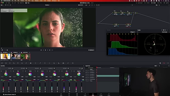Open the Info panel icon
Viewport: 170px width, 96px height.
pyautogui.click(x=168, y=63)
